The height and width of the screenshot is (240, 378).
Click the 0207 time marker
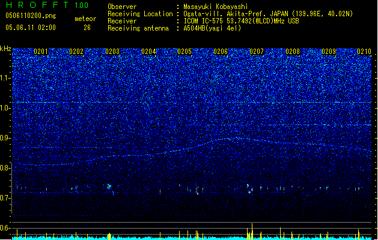[257, 52]
